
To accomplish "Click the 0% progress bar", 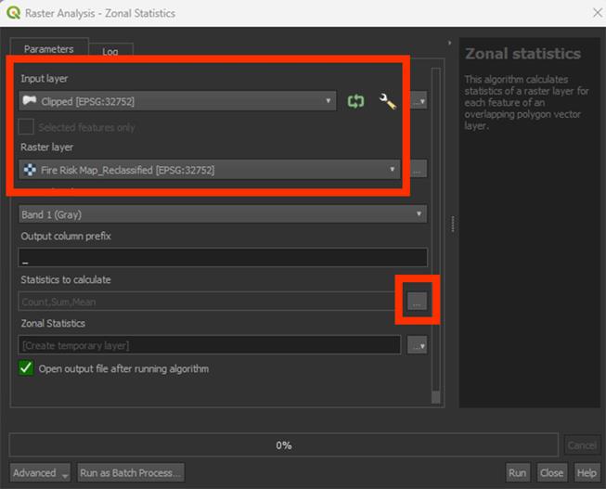I will (x=284, y=445).
